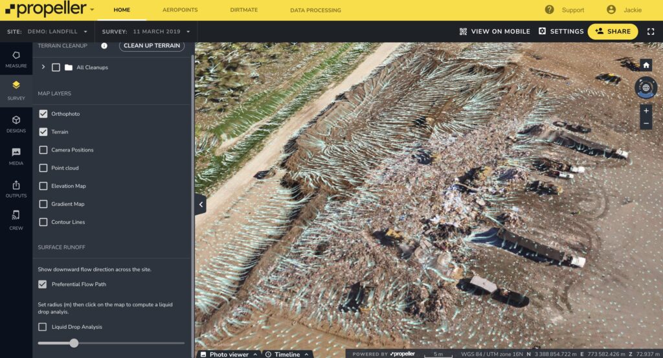Check the All Cleanups checkbox
Viewport: 663px width, 358px height.
[56, 67]
